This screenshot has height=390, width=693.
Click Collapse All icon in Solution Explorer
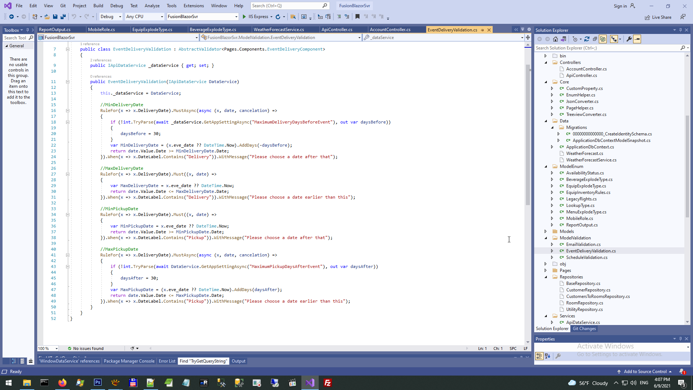pos(595,39)
